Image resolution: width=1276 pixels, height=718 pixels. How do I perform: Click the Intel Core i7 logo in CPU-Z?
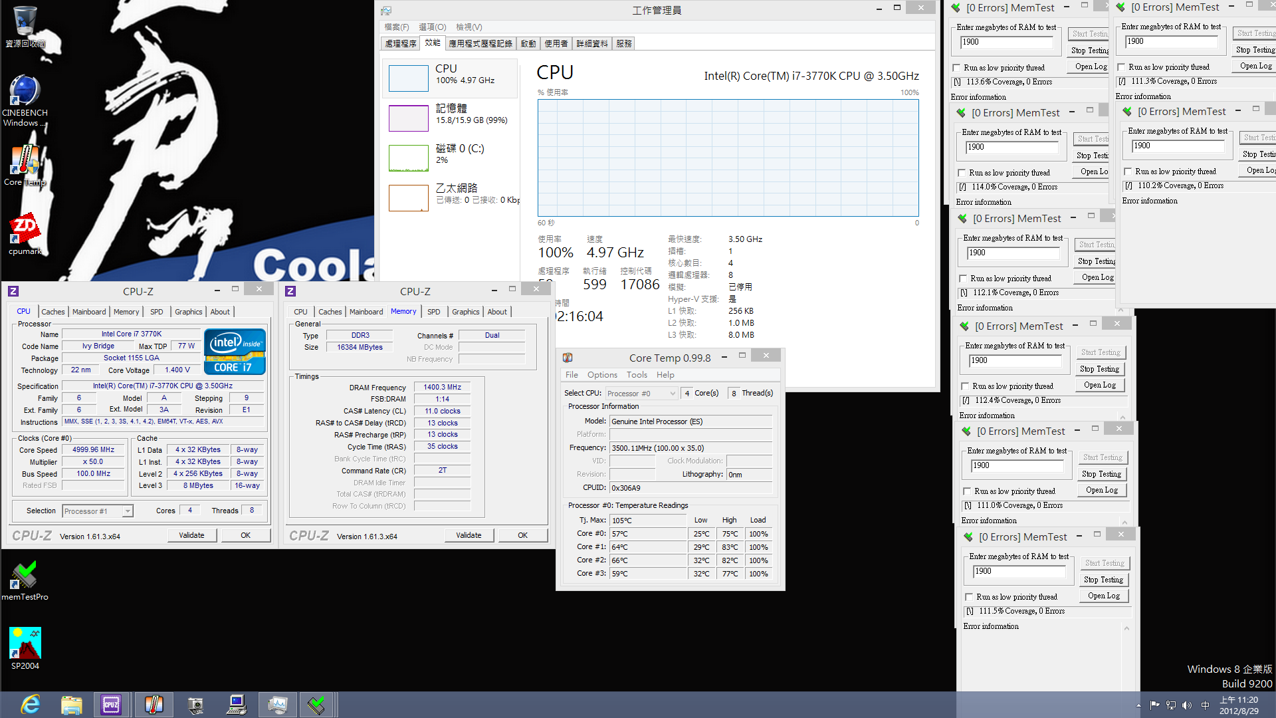(235, 351)
